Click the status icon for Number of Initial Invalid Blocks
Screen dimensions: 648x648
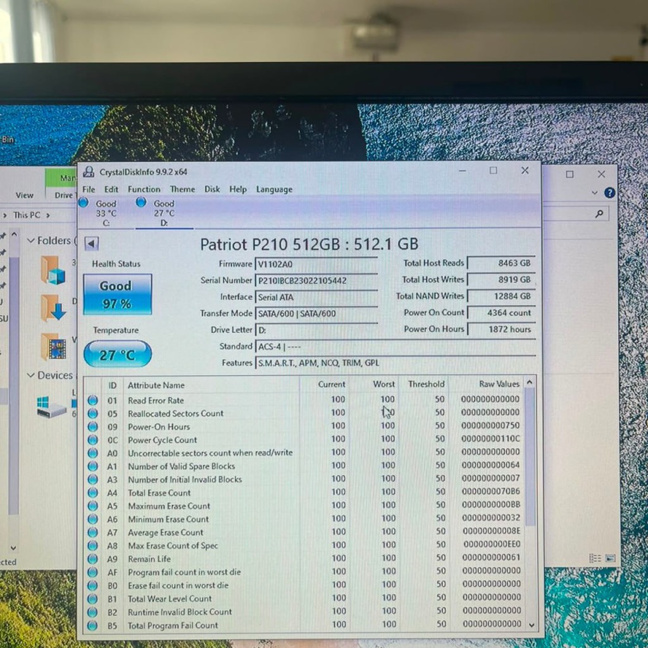92,480
